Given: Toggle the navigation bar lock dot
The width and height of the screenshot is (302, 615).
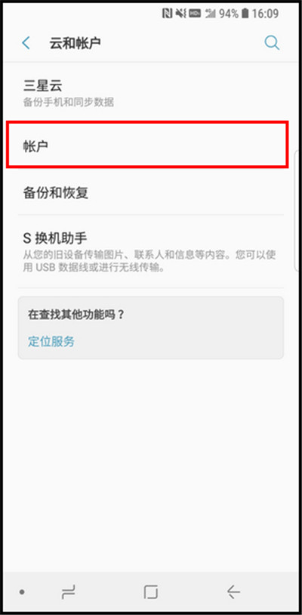Looking at the screenshot, I should click(x=22, y=592).
